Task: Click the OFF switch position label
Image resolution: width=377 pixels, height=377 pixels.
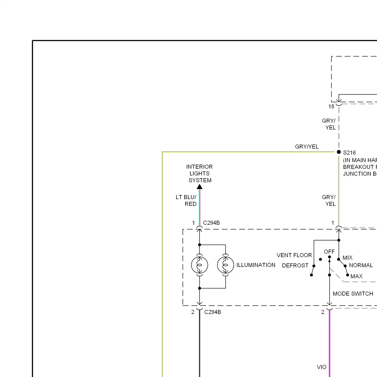Action: click(329, 252)
